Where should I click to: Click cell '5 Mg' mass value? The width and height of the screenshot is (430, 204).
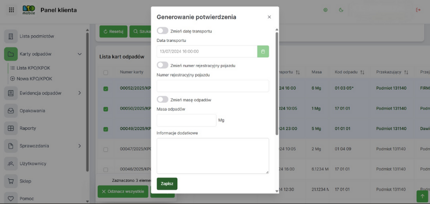pyautogui.click(x=316, y=129)
